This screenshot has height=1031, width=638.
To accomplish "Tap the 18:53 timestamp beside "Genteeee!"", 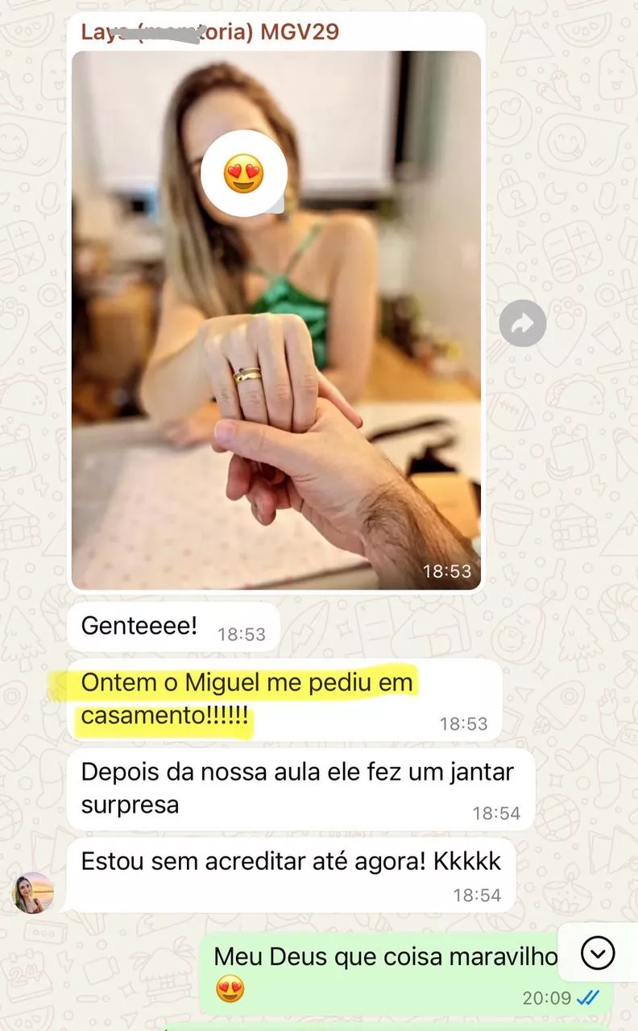I will click(x=241, y=635).
